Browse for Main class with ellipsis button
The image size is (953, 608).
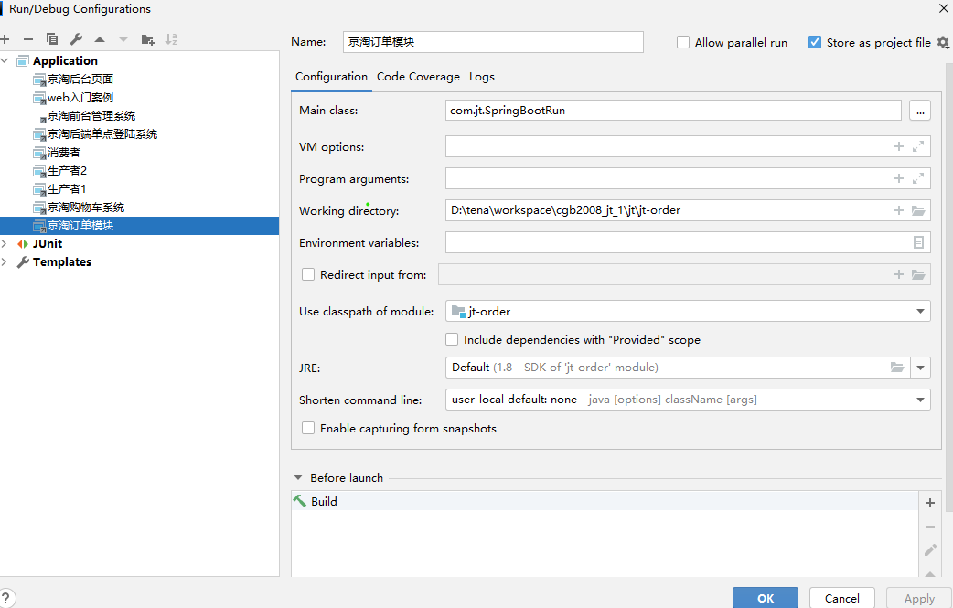(x=920, y=112)
